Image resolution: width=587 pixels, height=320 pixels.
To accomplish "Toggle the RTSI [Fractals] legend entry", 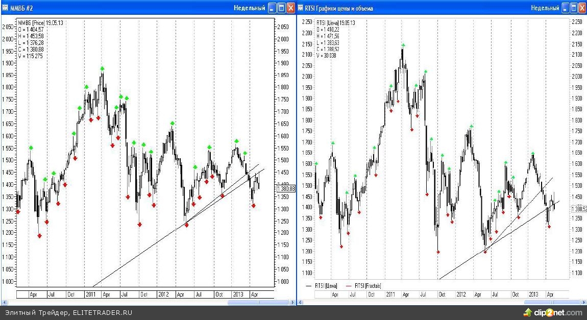I will [363, 286].
